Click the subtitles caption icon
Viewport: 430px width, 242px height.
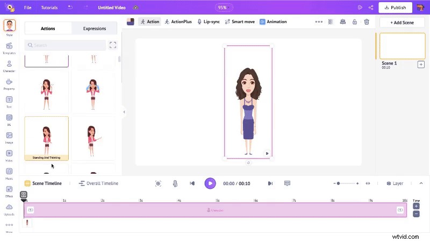click(x=287, y=183)
